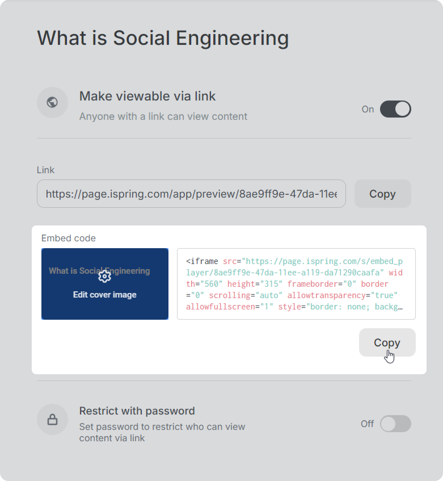Click inside the Link URL field
The image size is (443, 481).
coord(191,194)
